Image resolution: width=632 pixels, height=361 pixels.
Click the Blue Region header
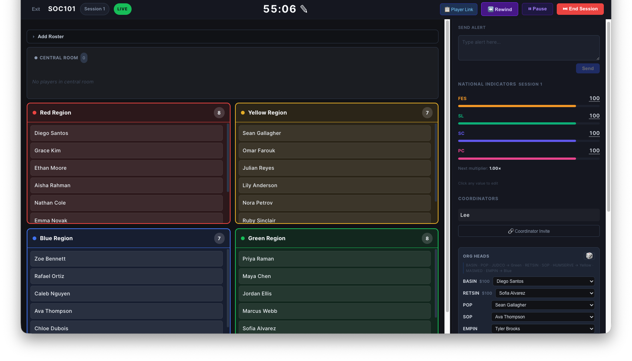[129, 238]
